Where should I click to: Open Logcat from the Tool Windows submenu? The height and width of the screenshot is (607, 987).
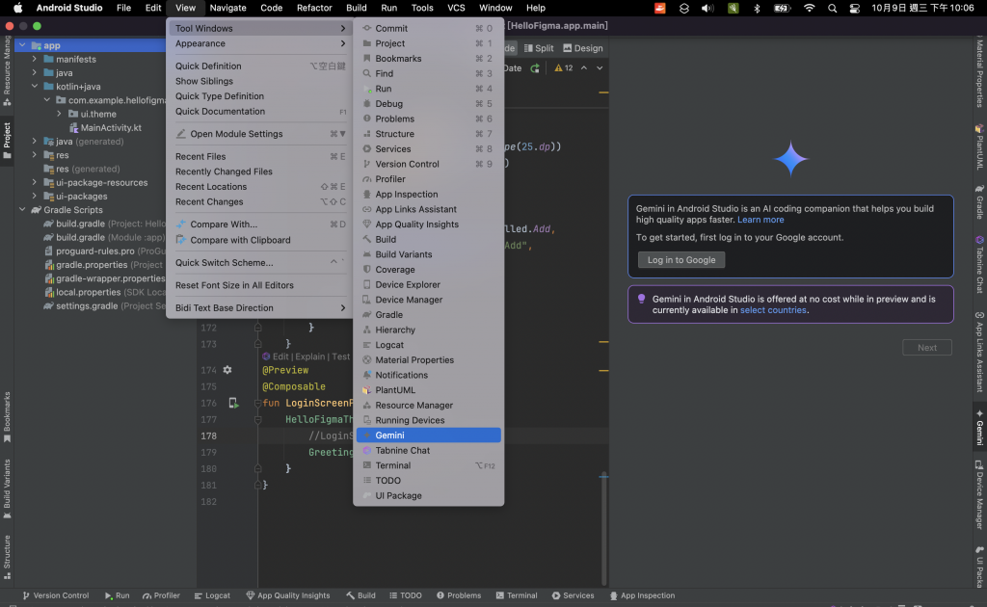click(x=429, y=345)
